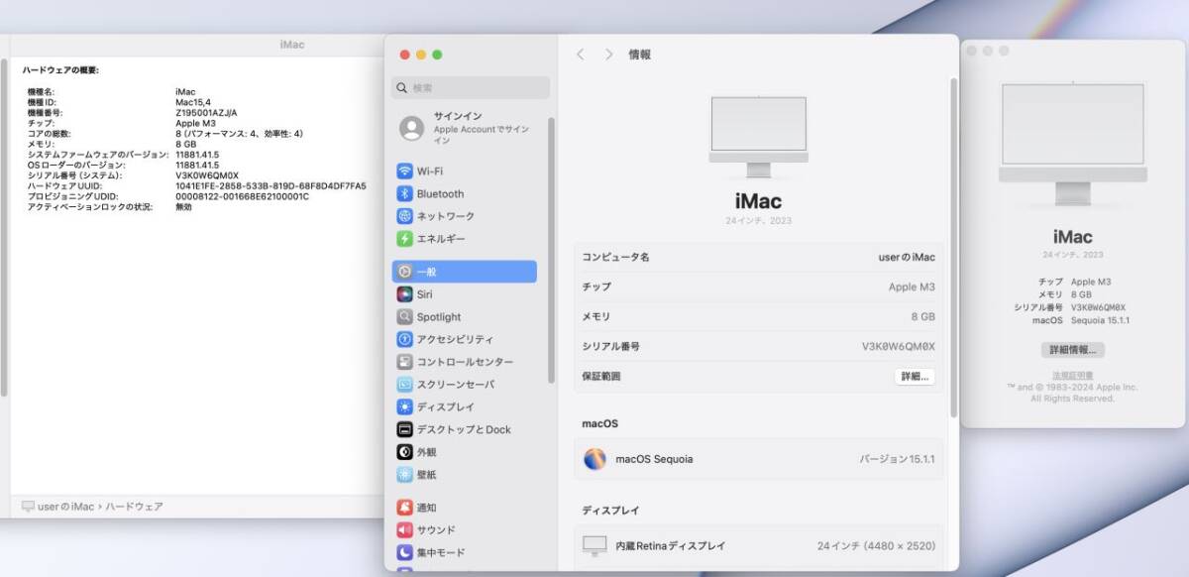Select the 集中モード moon icon

click(x=404, y=552)
